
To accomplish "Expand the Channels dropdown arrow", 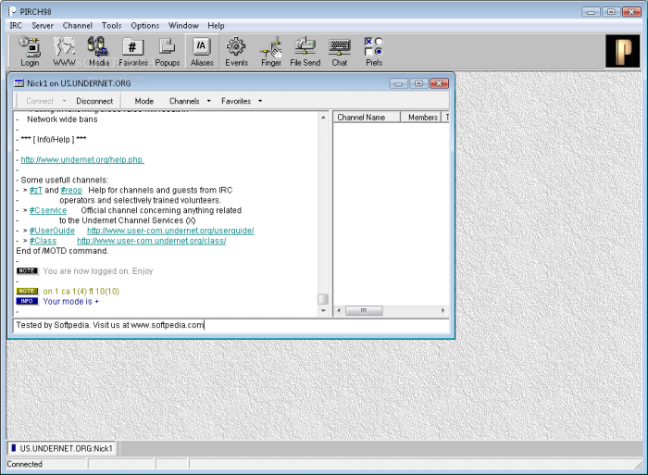I will coord(208,101).
